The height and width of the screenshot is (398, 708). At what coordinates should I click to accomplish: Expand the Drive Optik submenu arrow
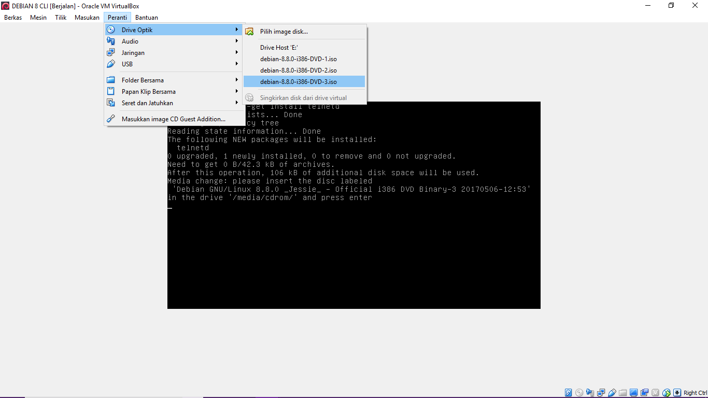tap(237, 30)
